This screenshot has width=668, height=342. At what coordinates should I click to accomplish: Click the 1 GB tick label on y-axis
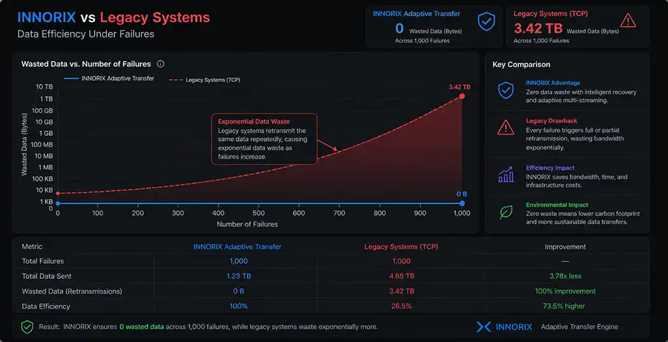tap(46, 133)
